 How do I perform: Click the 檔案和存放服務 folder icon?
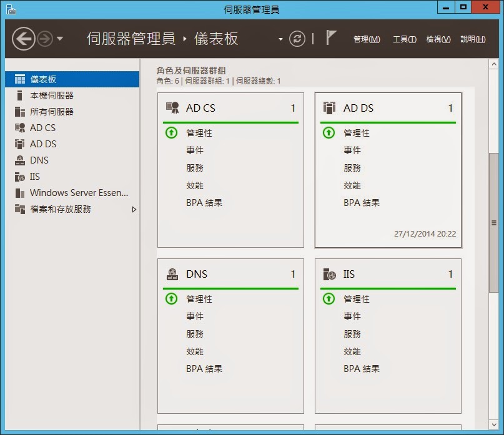pyautogui.click(x=20, y=209)
